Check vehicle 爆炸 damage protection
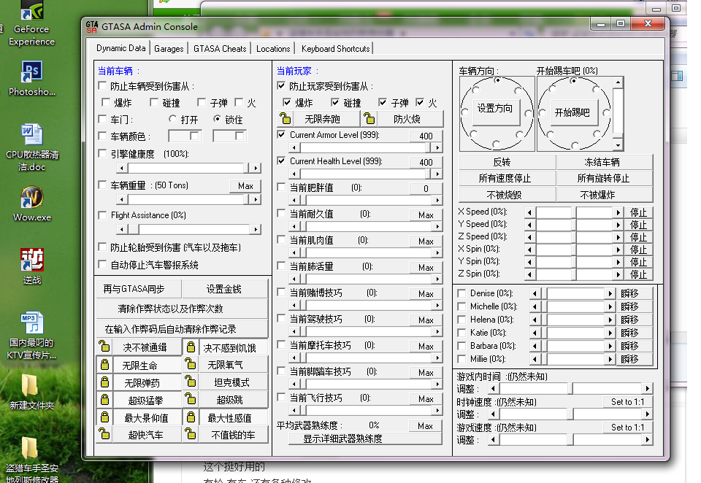 (106, 102)
